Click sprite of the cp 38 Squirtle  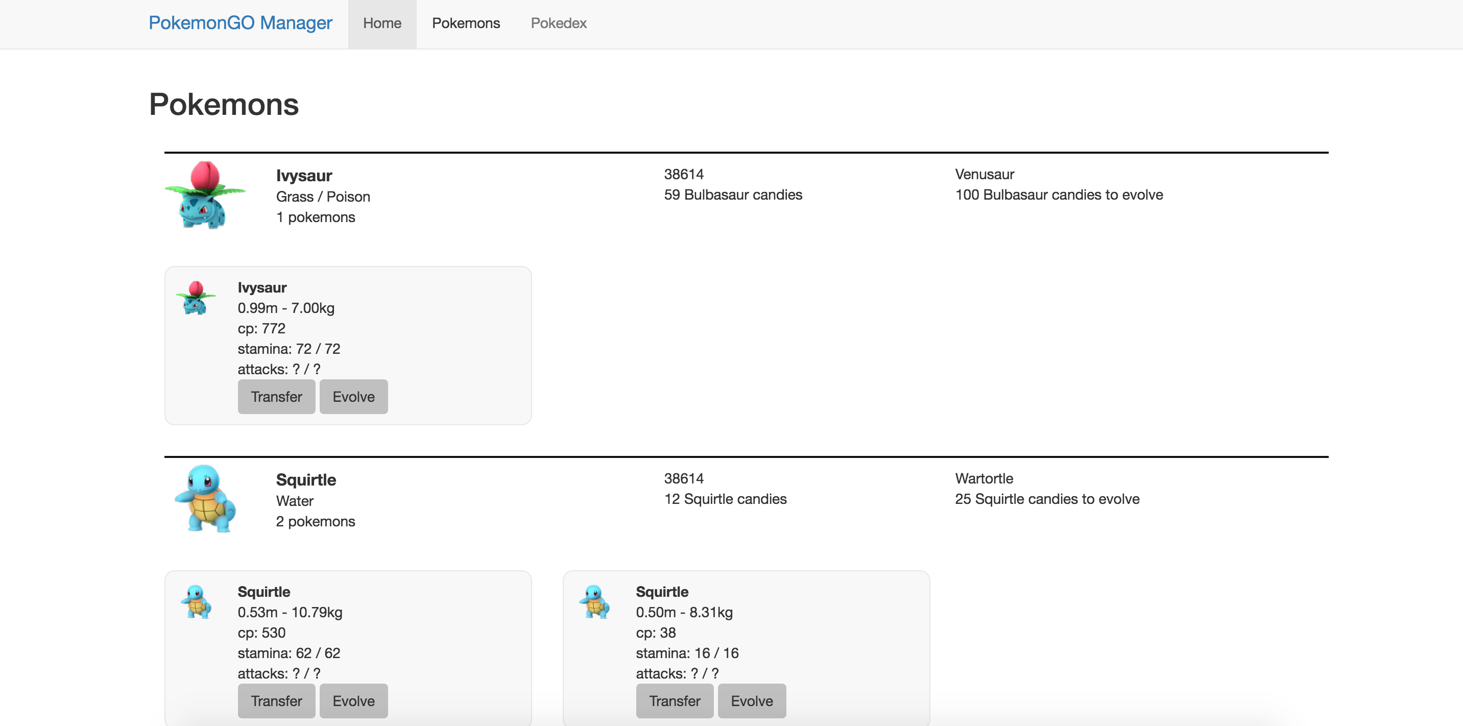(594, 601)
